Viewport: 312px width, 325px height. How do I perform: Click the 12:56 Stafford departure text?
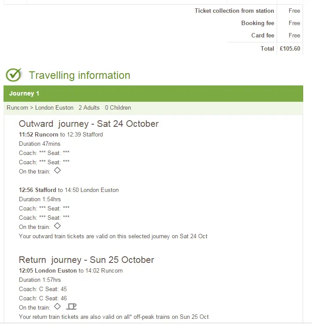38,190
